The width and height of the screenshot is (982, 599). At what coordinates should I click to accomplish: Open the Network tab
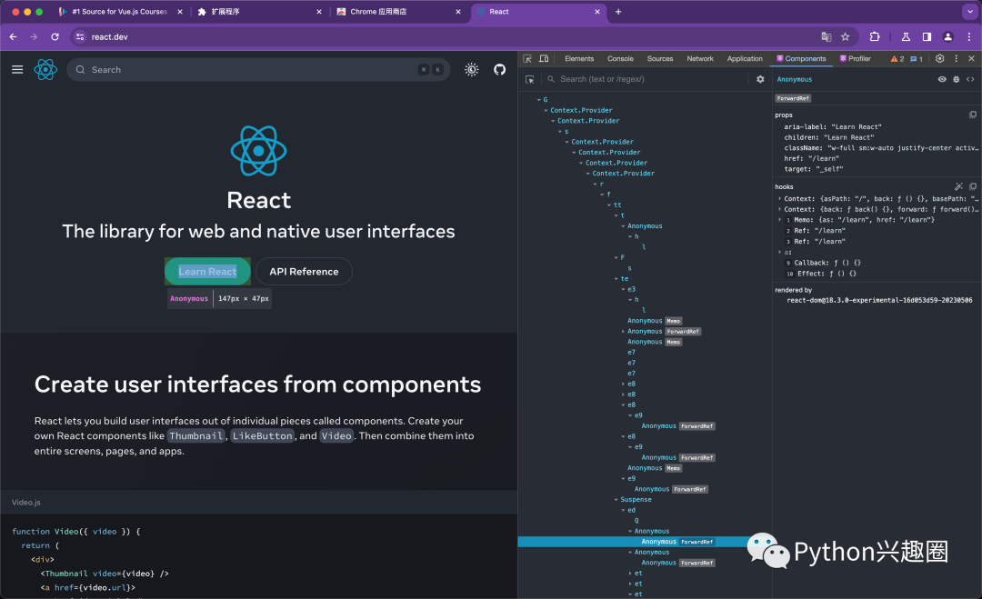699,58
